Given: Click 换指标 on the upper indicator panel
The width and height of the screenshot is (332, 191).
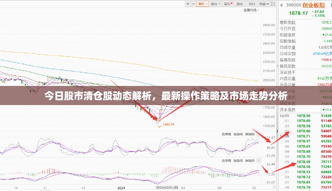Looking at the screenshot, I should [250, 134].
